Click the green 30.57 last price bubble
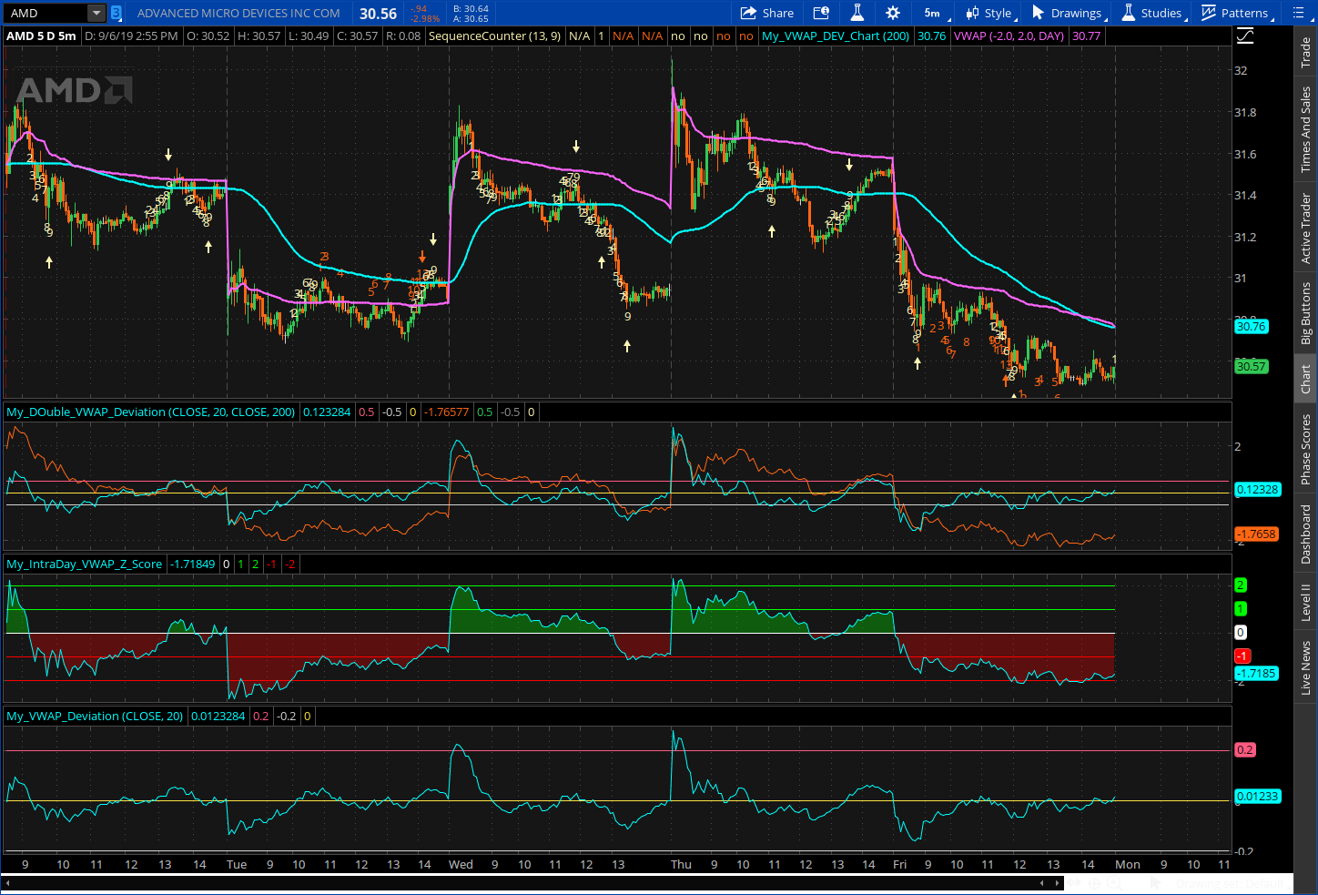Screen dimensions: 1318x895 pos(1252,366)
